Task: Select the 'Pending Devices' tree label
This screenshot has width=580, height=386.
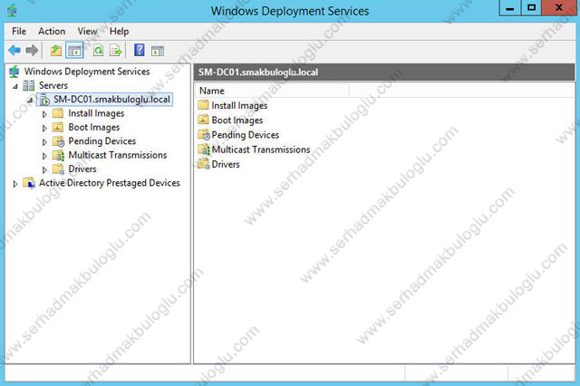Action: click(x=102, y=141)
